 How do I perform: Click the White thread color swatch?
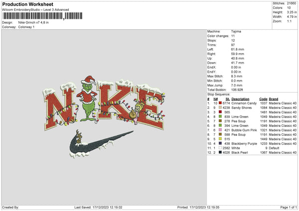click(x=220, y=148)
